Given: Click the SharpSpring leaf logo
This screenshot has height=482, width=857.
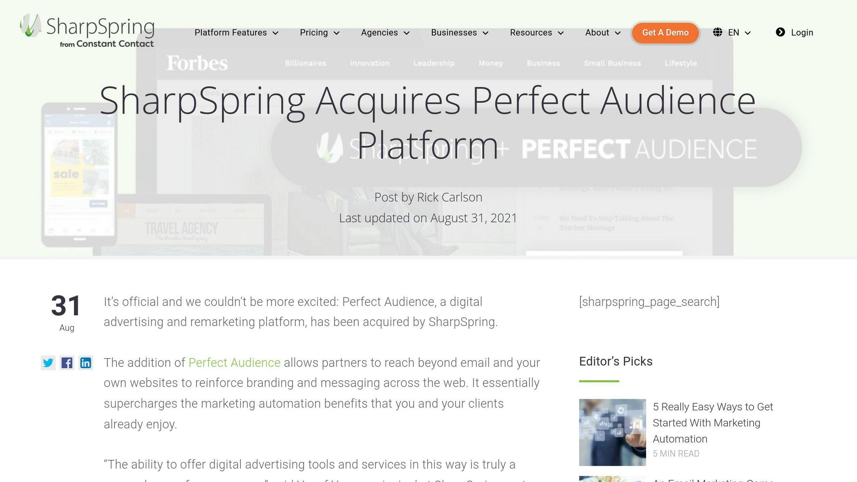Looking at the screenshot, I should click(x=31, y=25).
